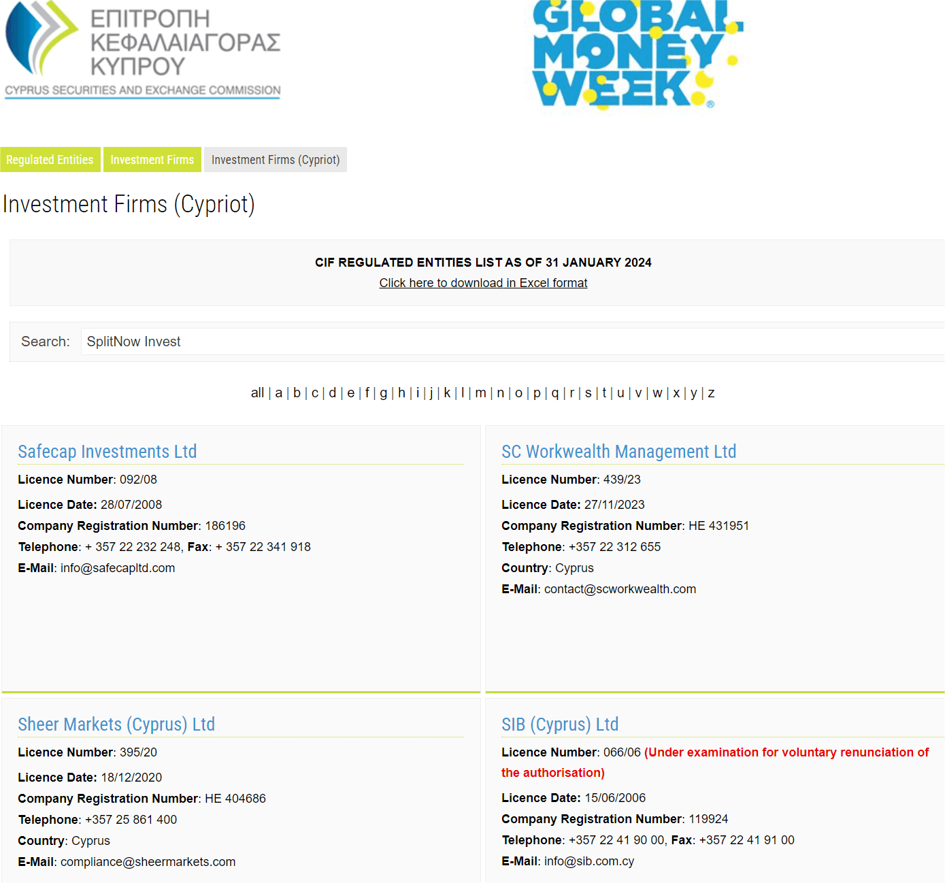Filter firms by letter o
945x883 pixels.
[519, 393]
